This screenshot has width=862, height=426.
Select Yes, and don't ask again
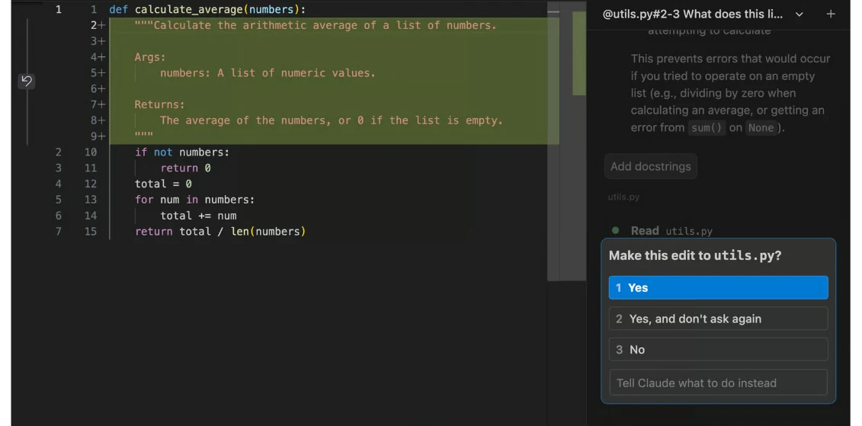(x=718, y=319)
